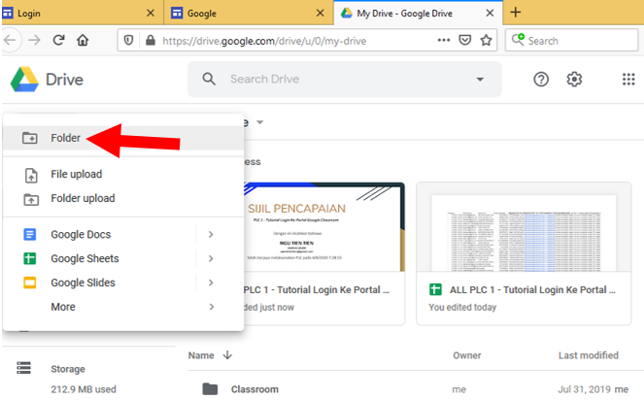Image resolution: width=644 pixels, height=400 pixels.
Task: Open Google apps grid launcher
Action: 628,79
